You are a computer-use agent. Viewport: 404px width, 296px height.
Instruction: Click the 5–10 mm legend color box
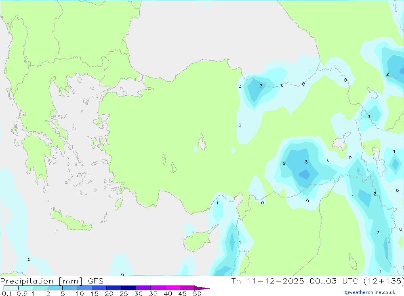pyautogui.click(x=70, y=288)
